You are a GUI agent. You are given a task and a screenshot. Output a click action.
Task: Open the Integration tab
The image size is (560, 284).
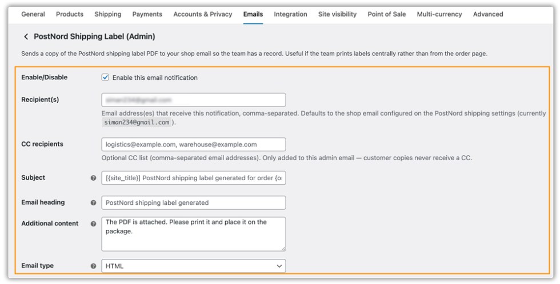290,14
